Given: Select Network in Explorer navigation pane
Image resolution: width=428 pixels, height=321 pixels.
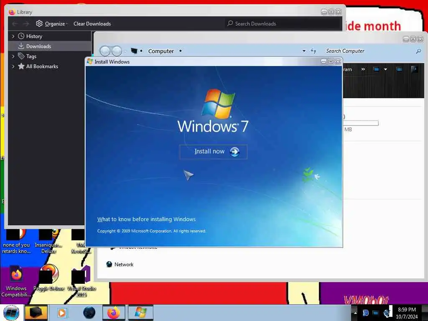Looking at the screenshot, I should coord(124,265).
